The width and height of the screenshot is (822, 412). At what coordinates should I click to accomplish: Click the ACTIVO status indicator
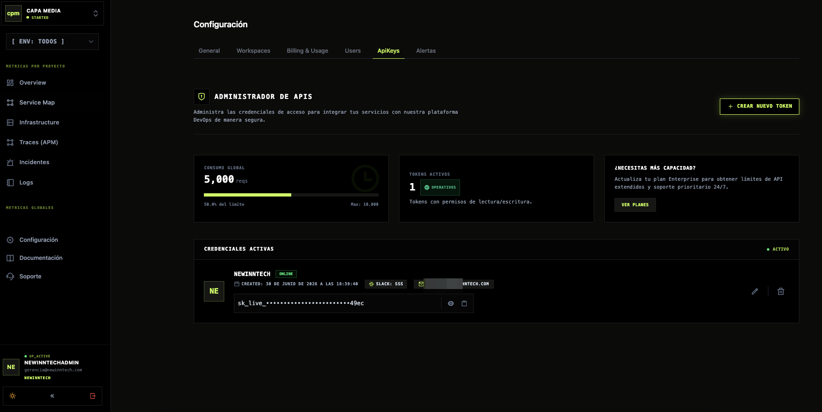pos(778,249)
